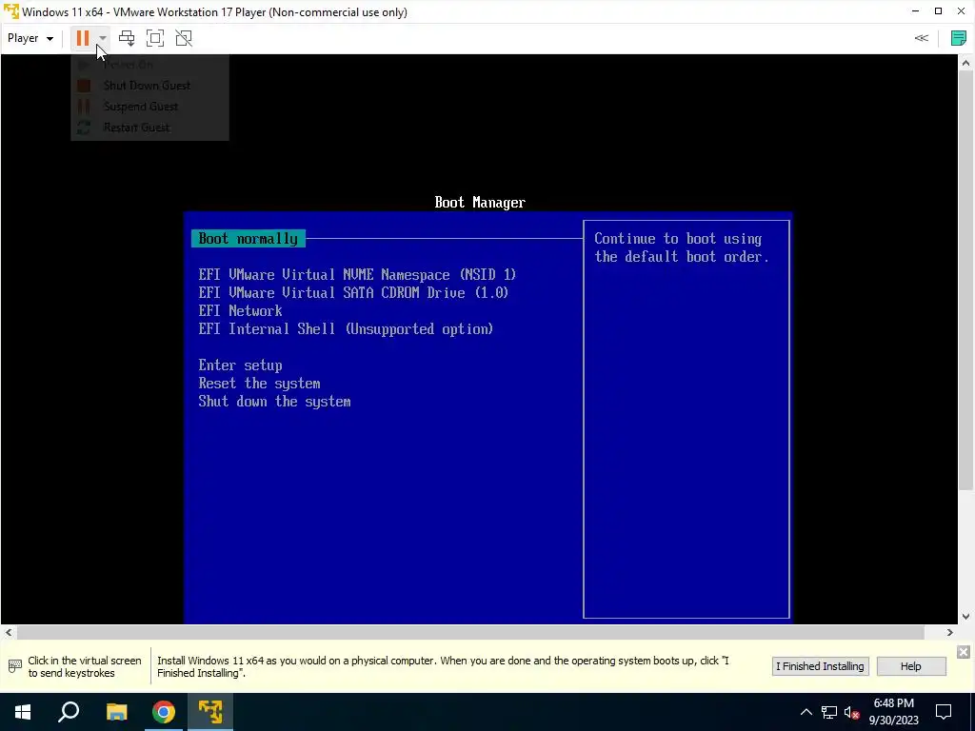The image size is (975, 731).
Task: Select EFI Network boot option
Action: 240,311
